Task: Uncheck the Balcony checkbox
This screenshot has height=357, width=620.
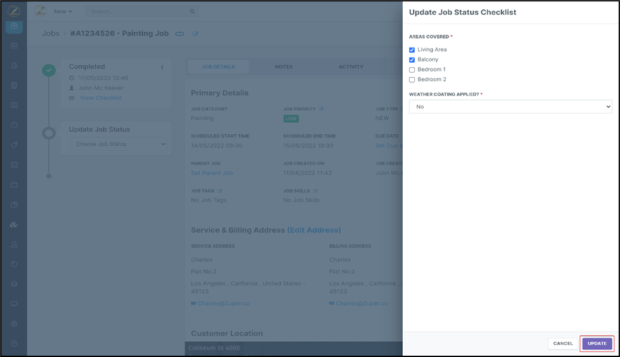Action: click(x=412, y=60)
